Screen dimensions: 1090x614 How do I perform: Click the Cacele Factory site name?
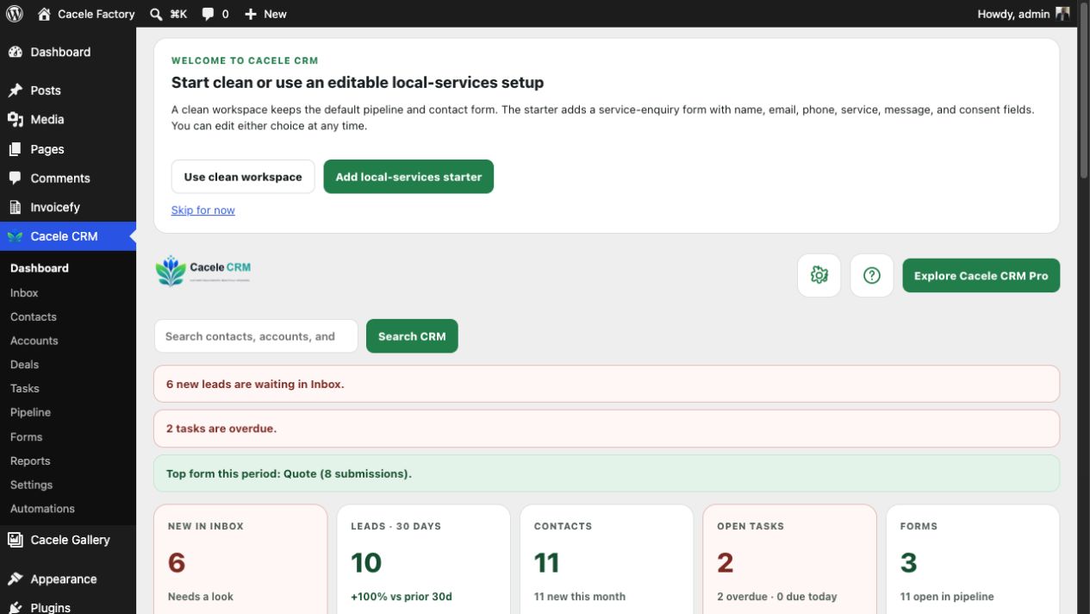click(97, 14)
